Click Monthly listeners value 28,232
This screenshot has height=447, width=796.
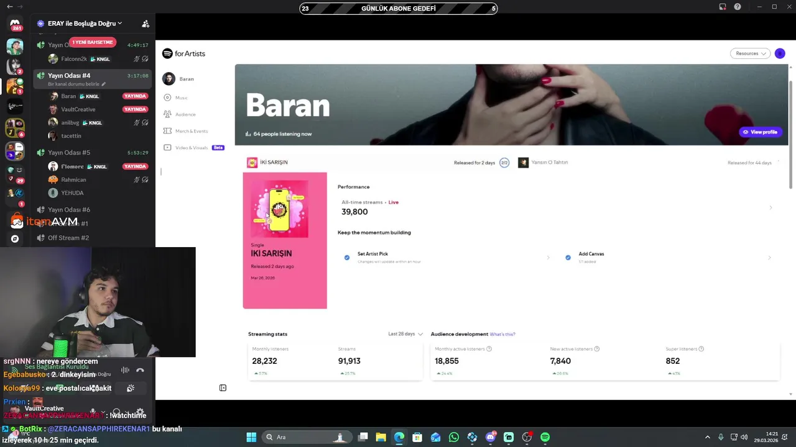click(x=264, y=361)
